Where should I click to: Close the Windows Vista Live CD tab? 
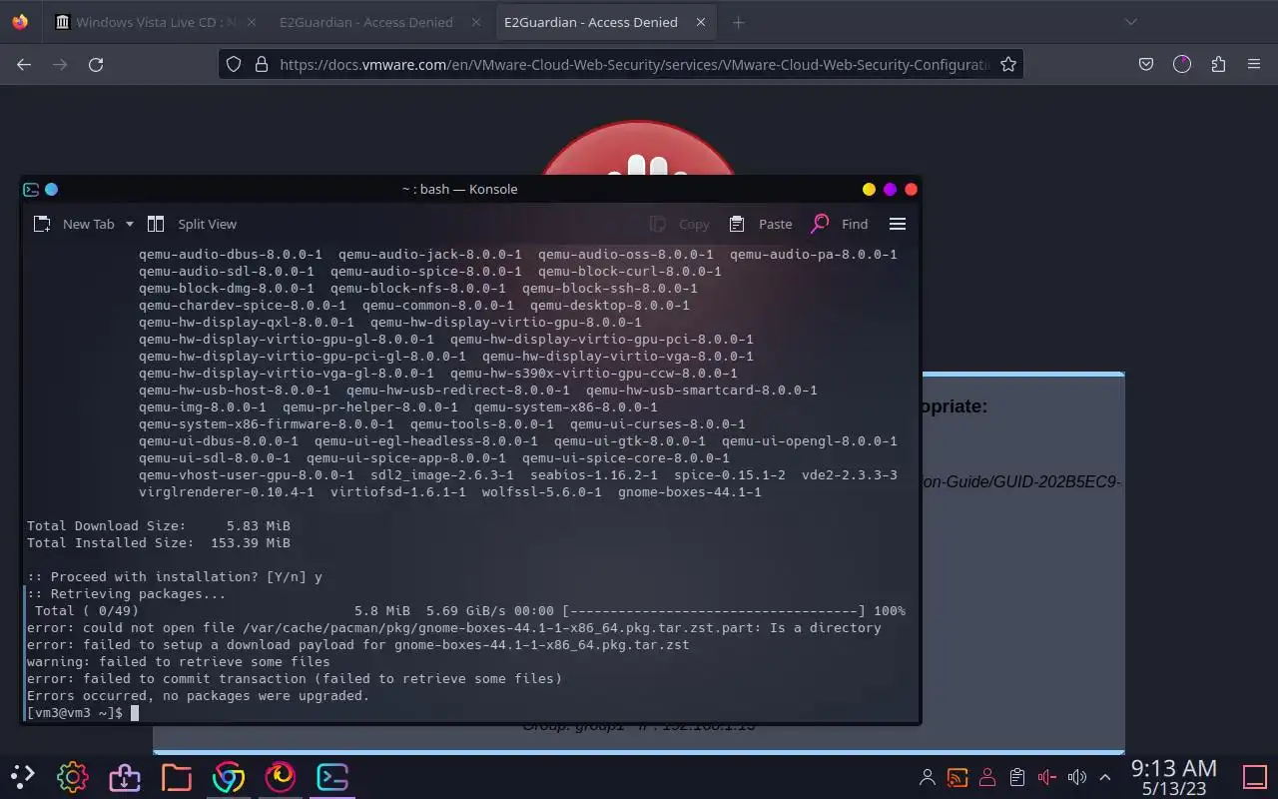[x=251, y=22]
